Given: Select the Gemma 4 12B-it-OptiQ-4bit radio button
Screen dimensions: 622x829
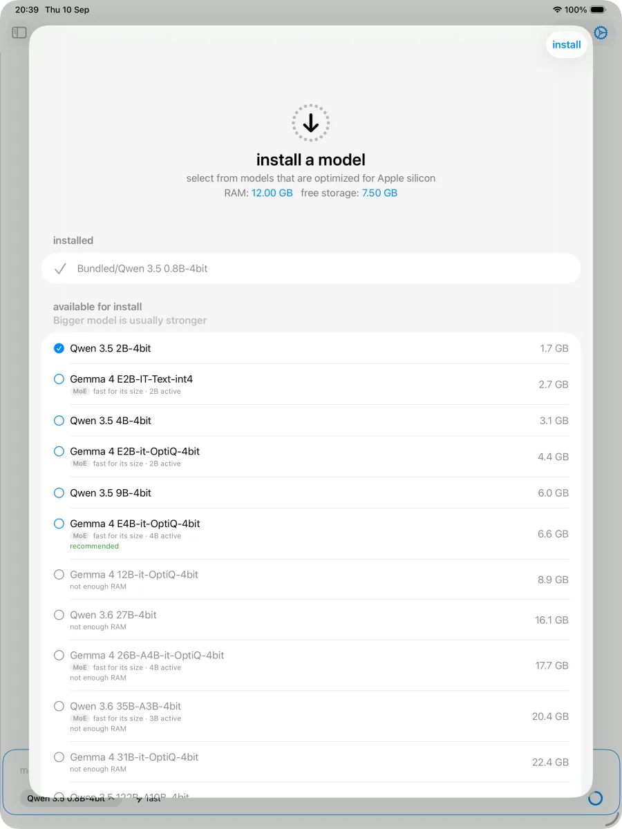Looking at the screenshot, I should (x=59, y=574).
